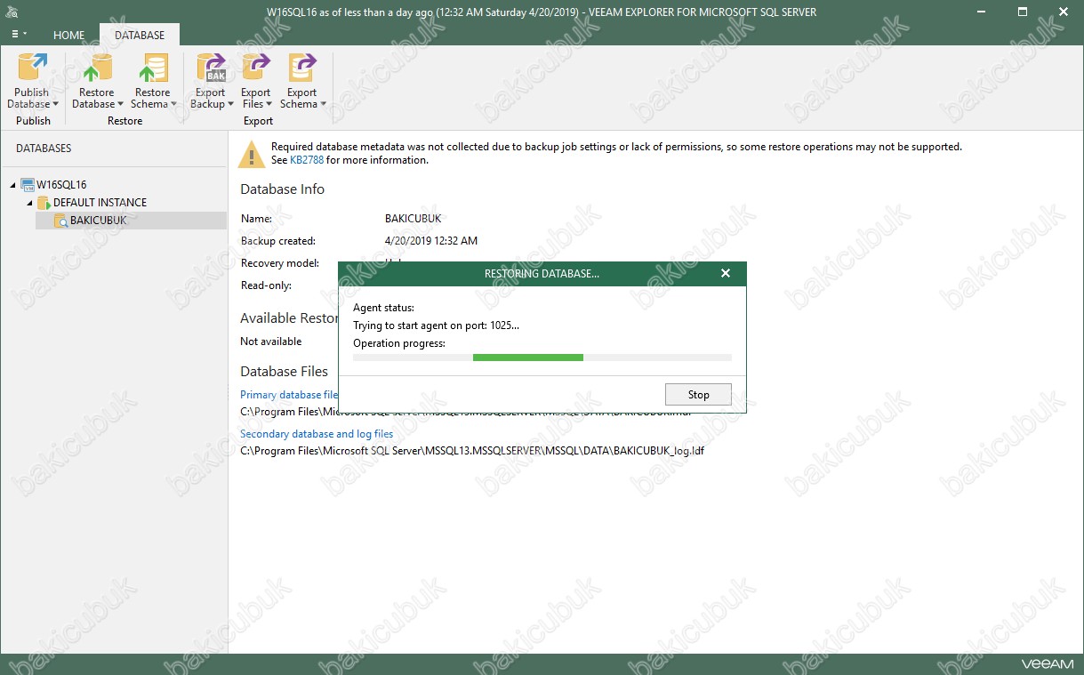Click the DEFAULT INSTANCE folder icon
The height and width of the screenshot is (675, 1084).
pos(44,203)
